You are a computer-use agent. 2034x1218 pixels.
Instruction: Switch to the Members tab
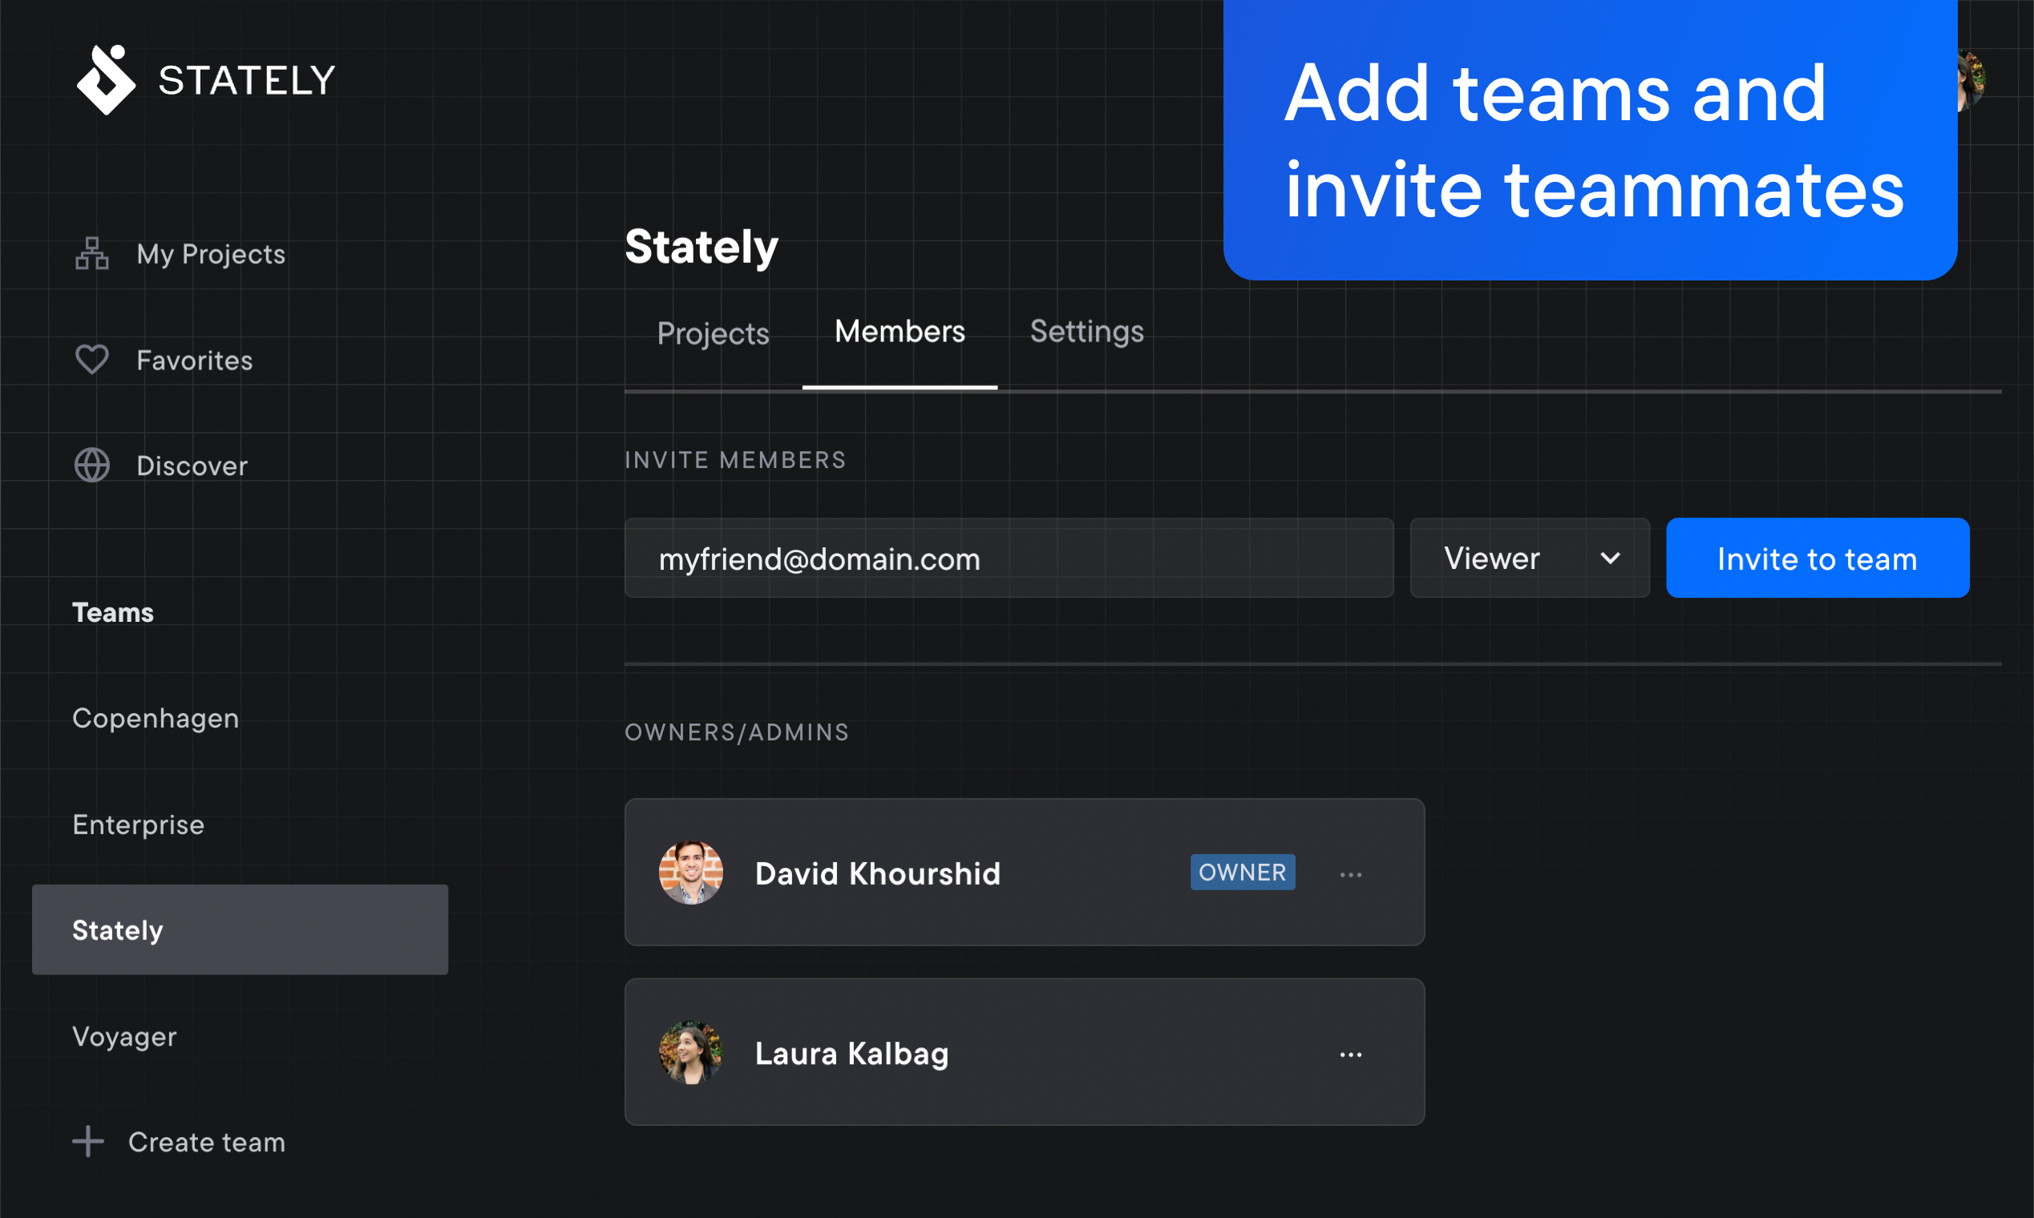point(900,332)
